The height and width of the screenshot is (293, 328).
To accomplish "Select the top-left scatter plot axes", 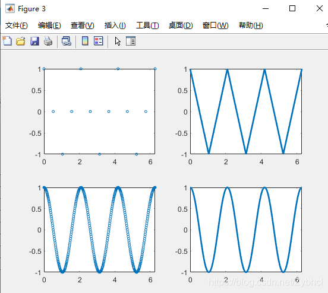I will pos(99,112).
